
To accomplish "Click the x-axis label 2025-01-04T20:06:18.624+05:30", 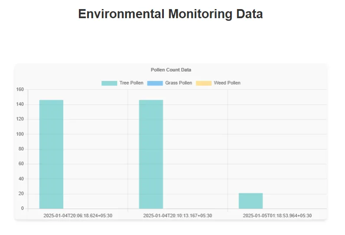I will 78,216.
